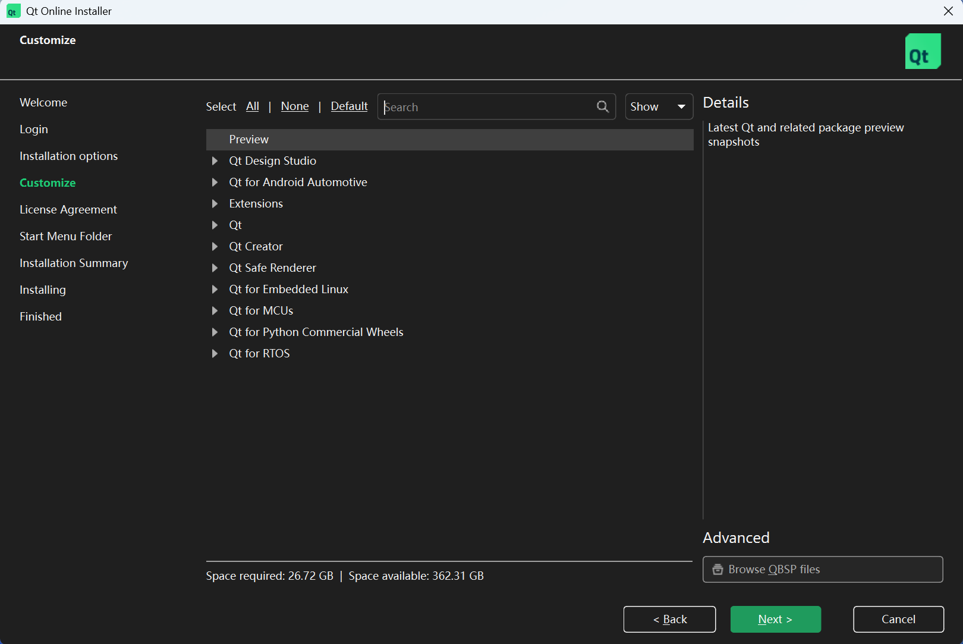Click the search magnifier icon
Image resolution: width=963 pixels, height=644 pixels.
pos(602,106)
